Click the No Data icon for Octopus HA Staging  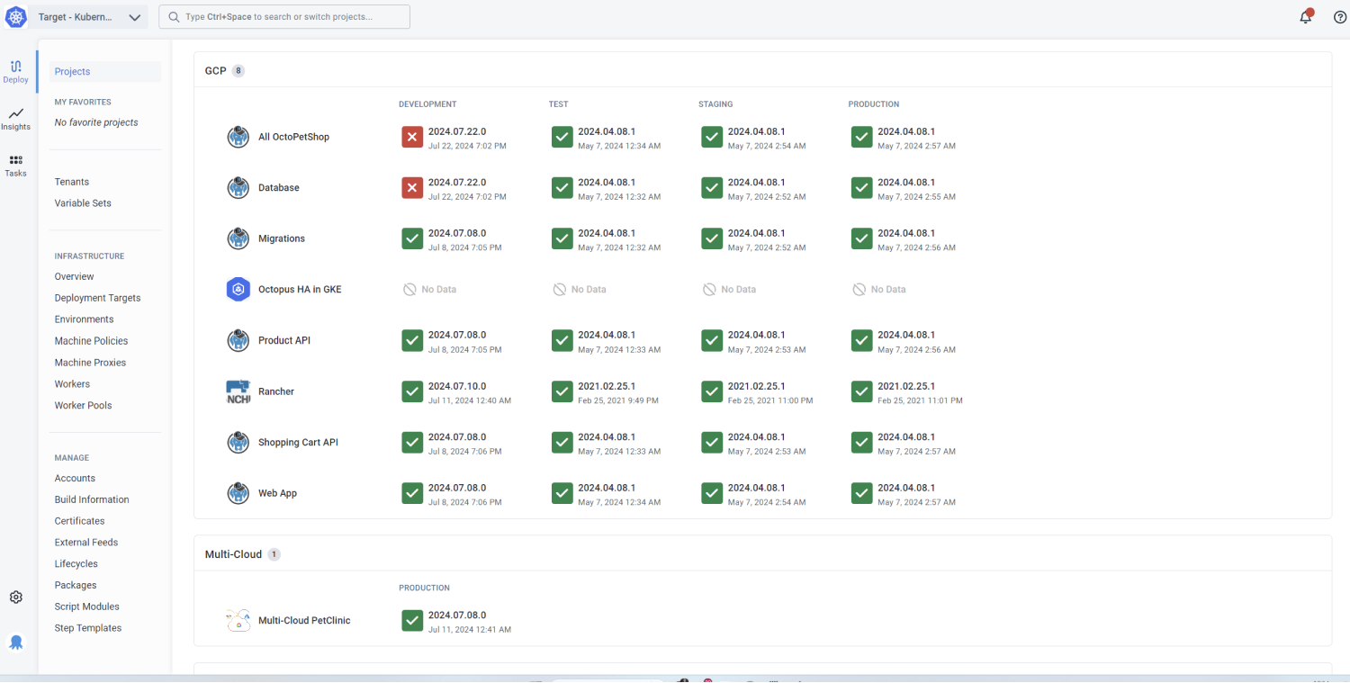711,289
